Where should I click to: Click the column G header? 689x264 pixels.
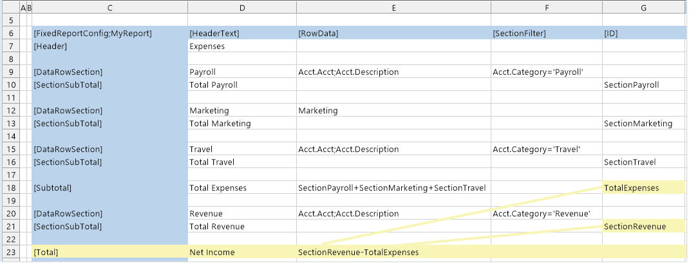click(643, 8)
